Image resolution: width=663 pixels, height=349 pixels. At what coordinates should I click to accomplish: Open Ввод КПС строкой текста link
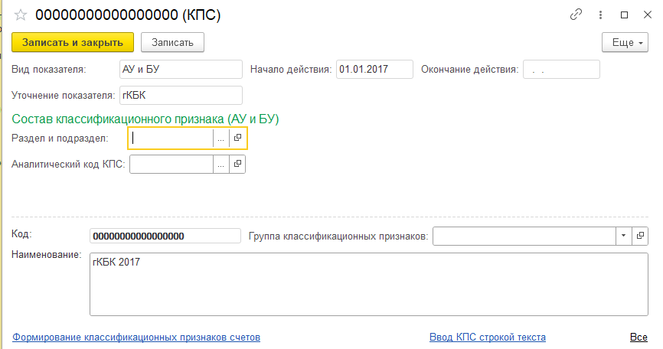488,338
